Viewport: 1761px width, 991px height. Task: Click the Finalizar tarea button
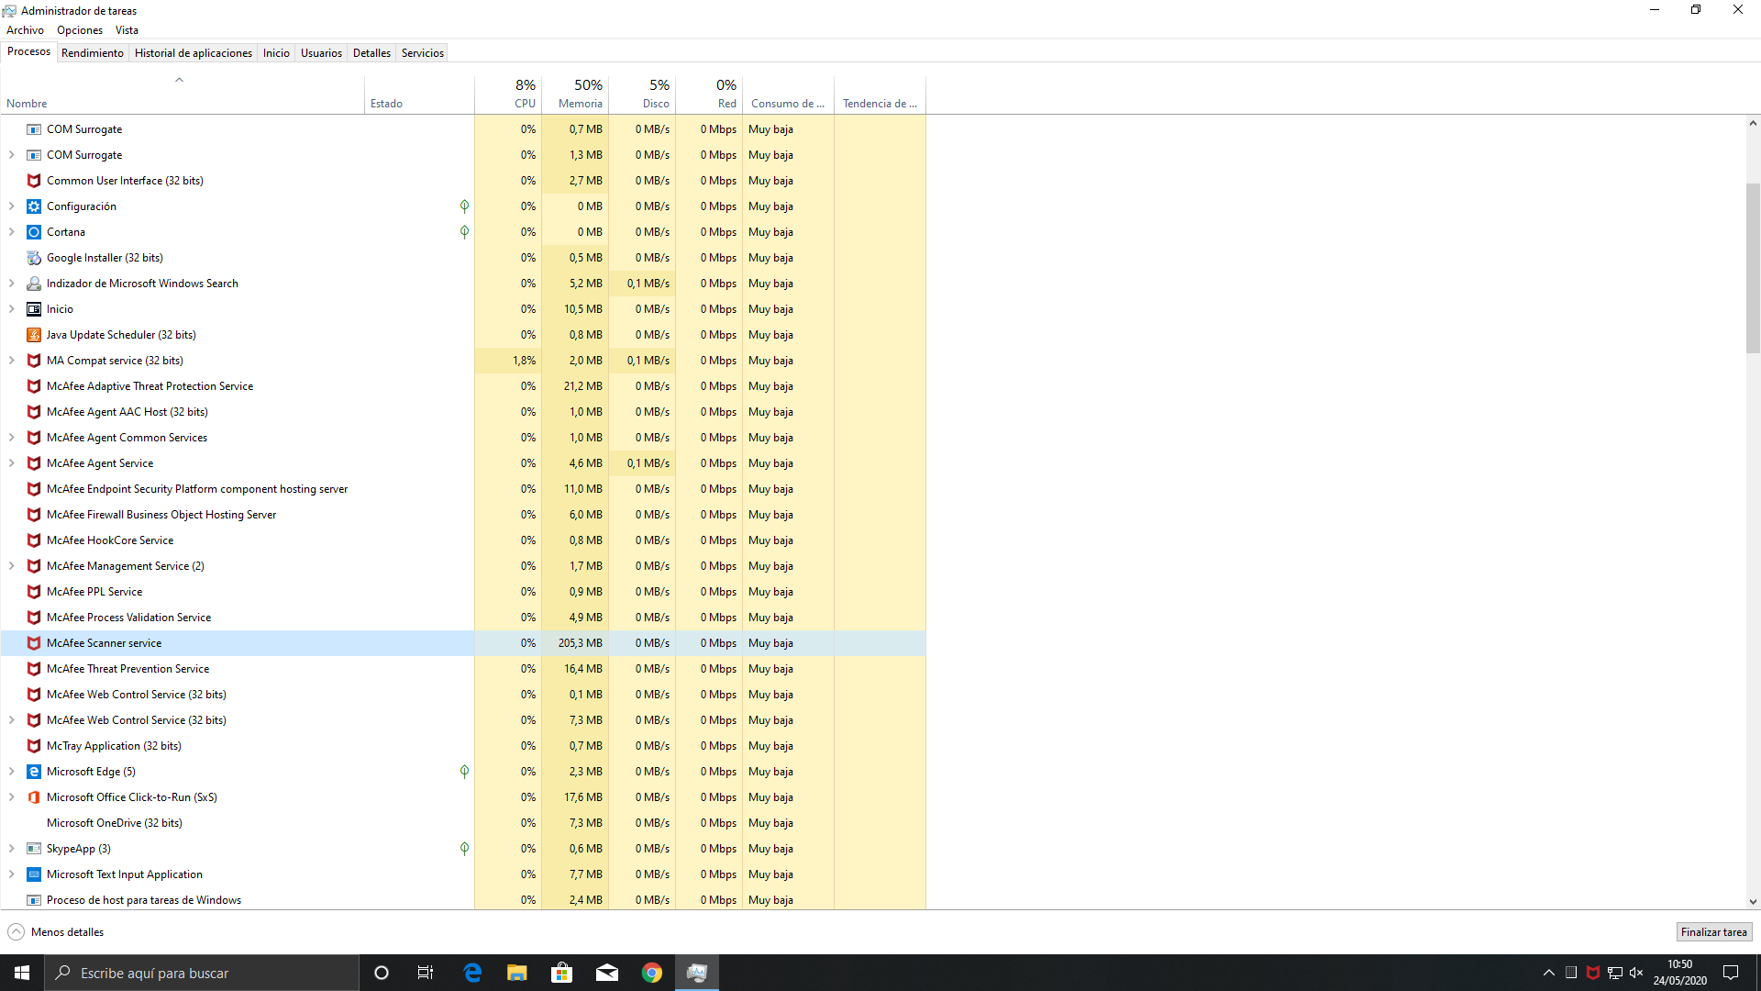pyautogui.click(x=1713, y=932)
